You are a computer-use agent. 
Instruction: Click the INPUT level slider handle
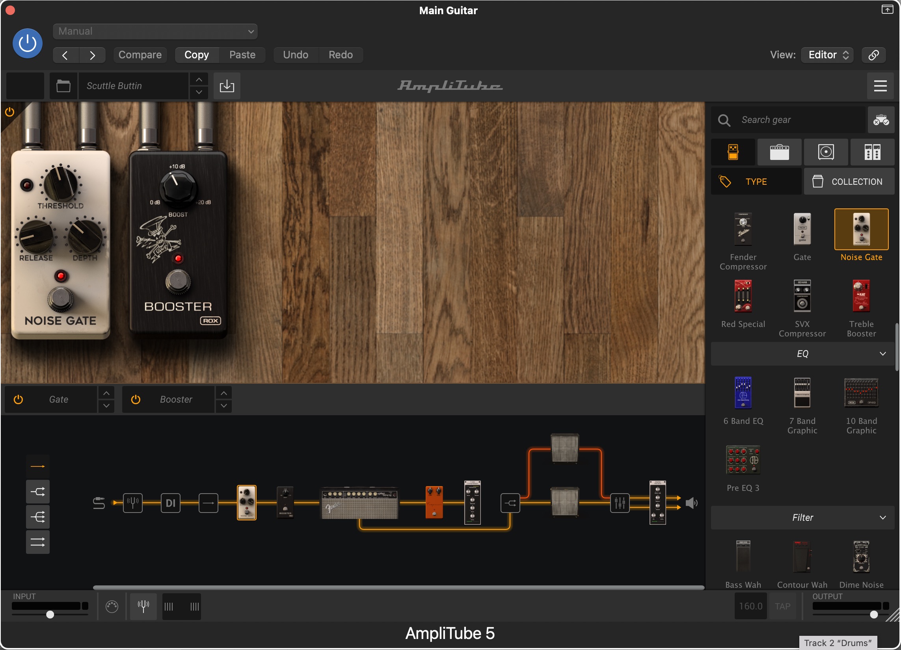tap(50, 615)
